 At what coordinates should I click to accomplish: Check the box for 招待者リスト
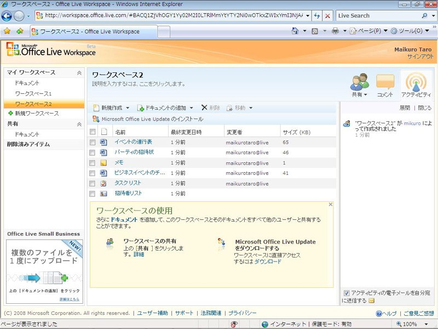click(92, 194)
